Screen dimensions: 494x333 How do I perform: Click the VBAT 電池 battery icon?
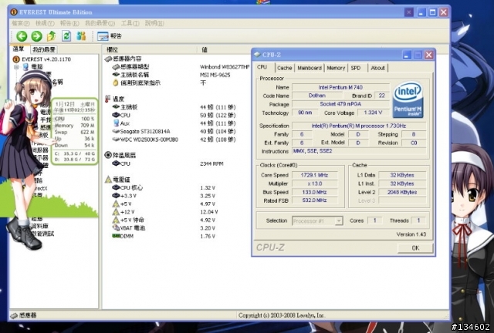(x=116, y=227)
